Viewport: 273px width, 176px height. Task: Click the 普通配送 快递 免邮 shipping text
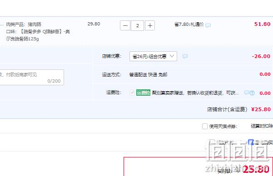tap(148, 74)
